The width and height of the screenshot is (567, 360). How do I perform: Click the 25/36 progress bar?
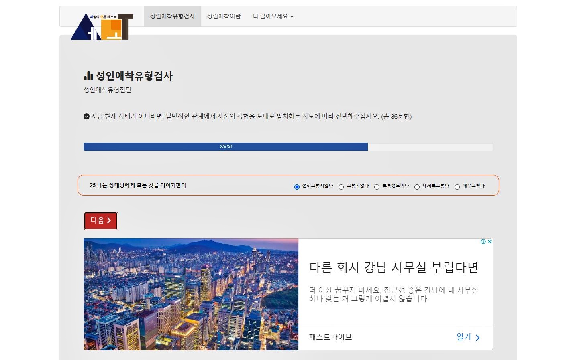(288, 147)
